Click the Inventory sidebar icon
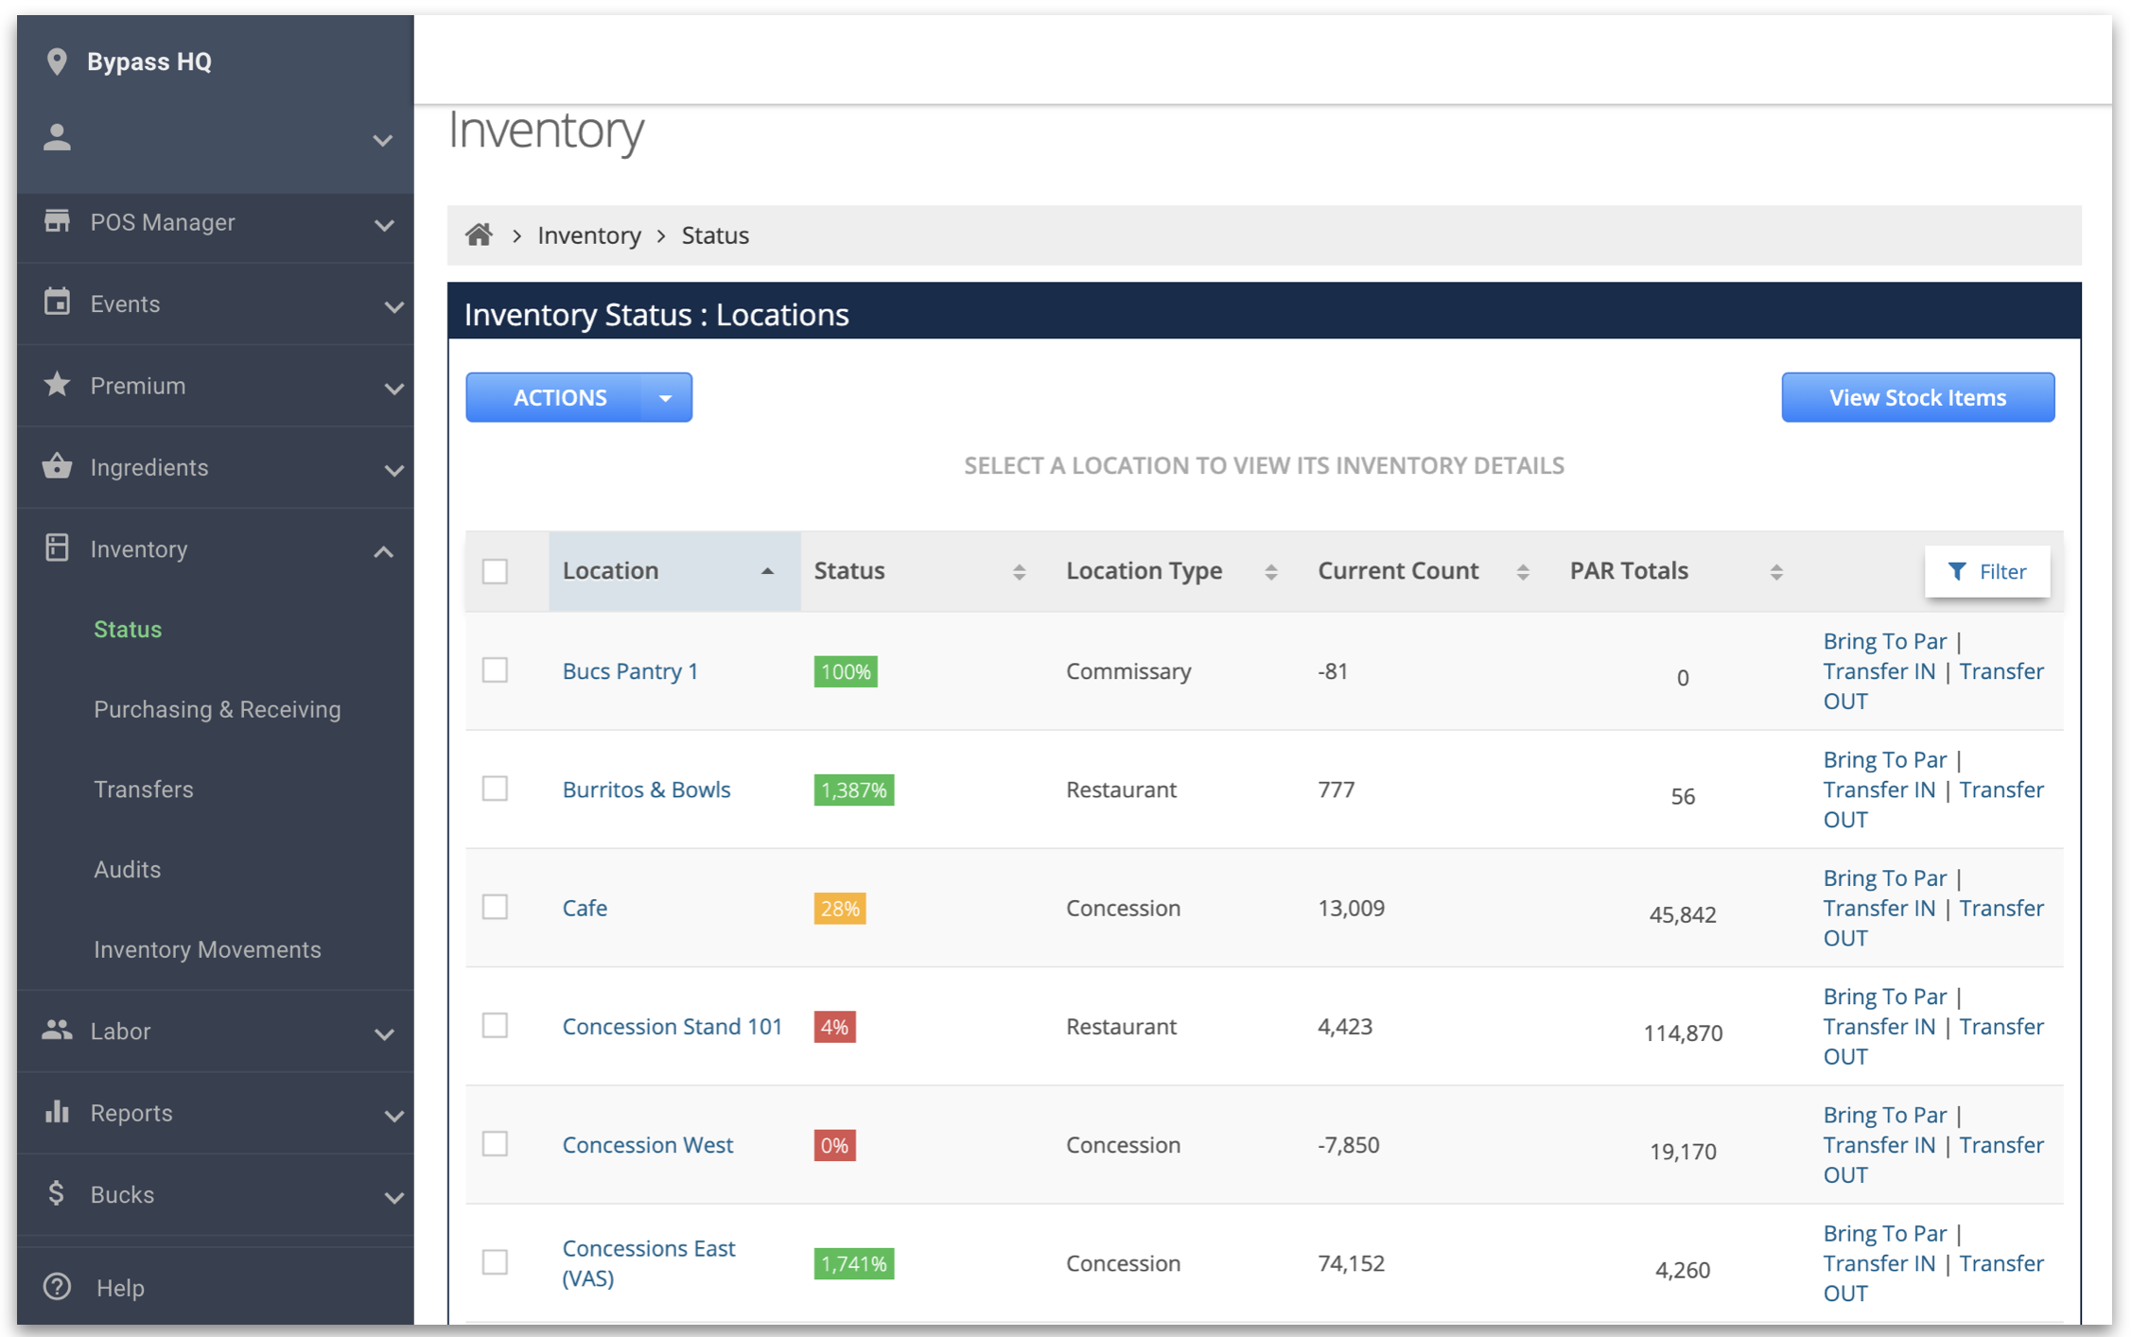Viewport: 2132px width, 1337px height. [57, 547]
